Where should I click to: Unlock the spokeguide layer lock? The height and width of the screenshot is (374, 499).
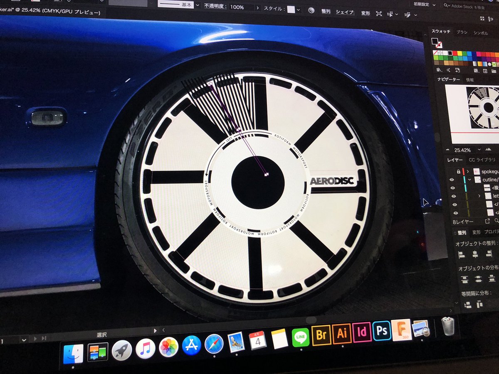tap(459, 172)
